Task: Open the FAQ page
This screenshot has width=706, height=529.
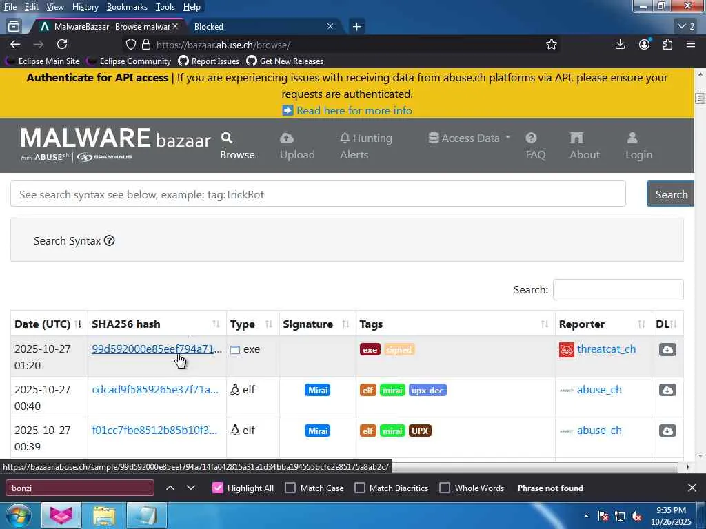Action: tap(535, 146)
